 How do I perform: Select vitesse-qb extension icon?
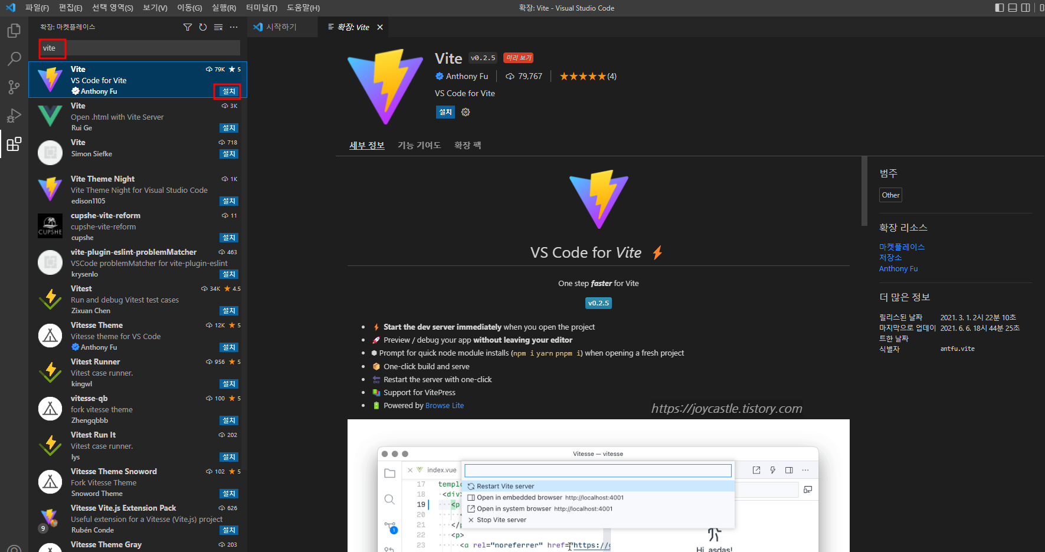click(x=50, y=409)
